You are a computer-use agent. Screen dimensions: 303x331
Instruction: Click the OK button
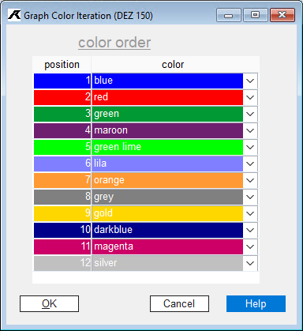pos(49,303)
